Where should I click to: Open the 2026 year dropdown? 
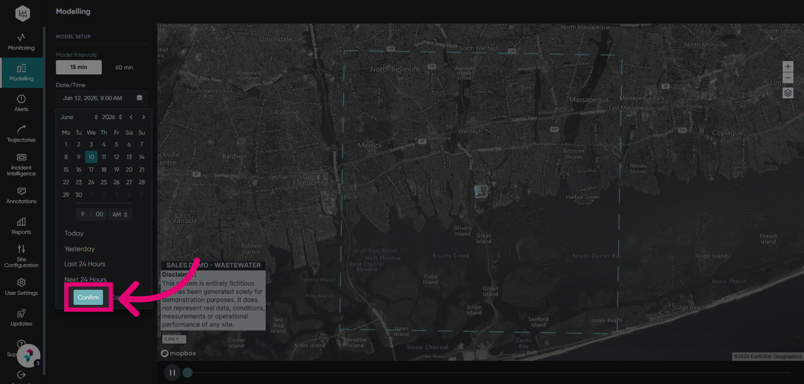point(112,117)
